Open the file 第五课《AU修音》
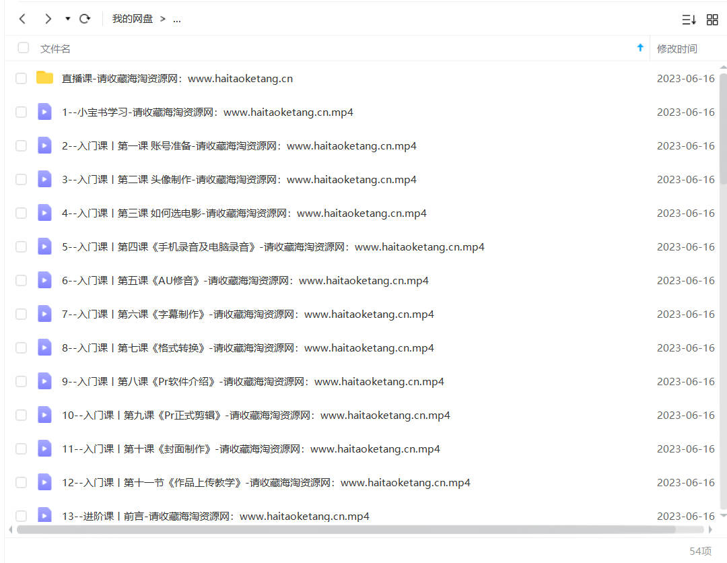Viewport: 727px width, 563px height. [x=245, y=281]
